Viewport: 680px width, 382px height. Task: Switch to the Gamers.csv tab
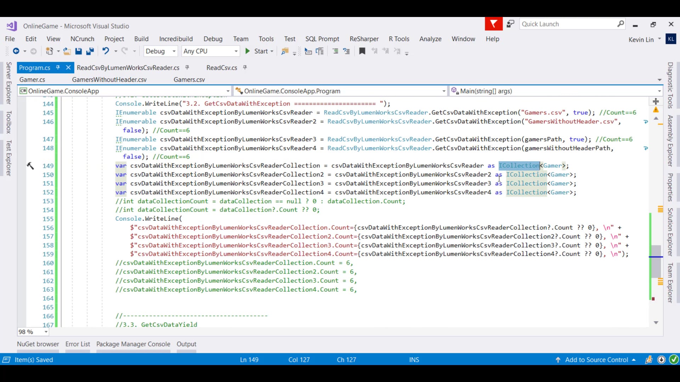tap(189, 80)
